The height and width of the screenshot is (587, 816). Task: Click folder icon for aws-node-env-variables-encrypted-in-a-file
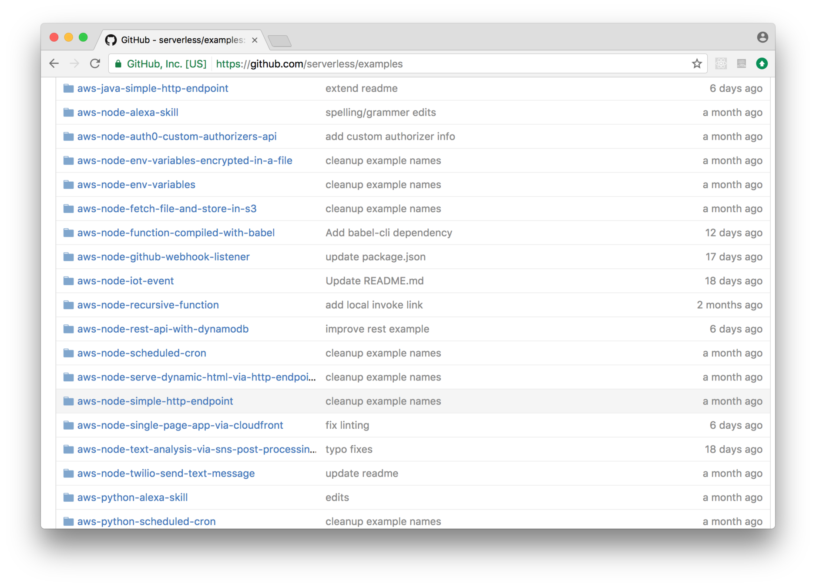68,160
